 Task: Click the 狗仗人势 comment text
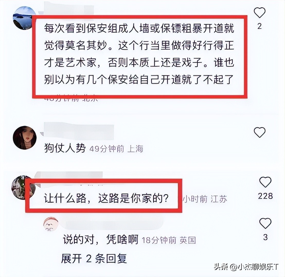tap(65, 149)
